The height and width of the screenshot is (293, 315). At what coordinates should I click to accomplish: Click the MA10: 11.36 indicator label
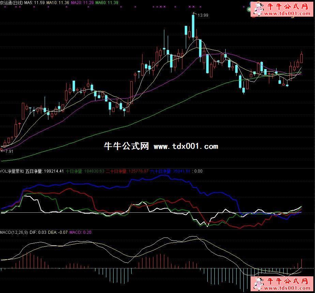tap(58, 3)
